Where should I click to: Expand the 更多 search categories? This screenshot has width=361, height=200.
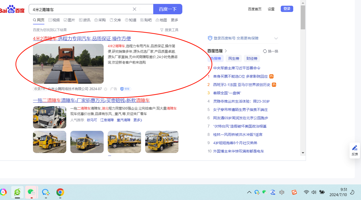tap(175, 20)
